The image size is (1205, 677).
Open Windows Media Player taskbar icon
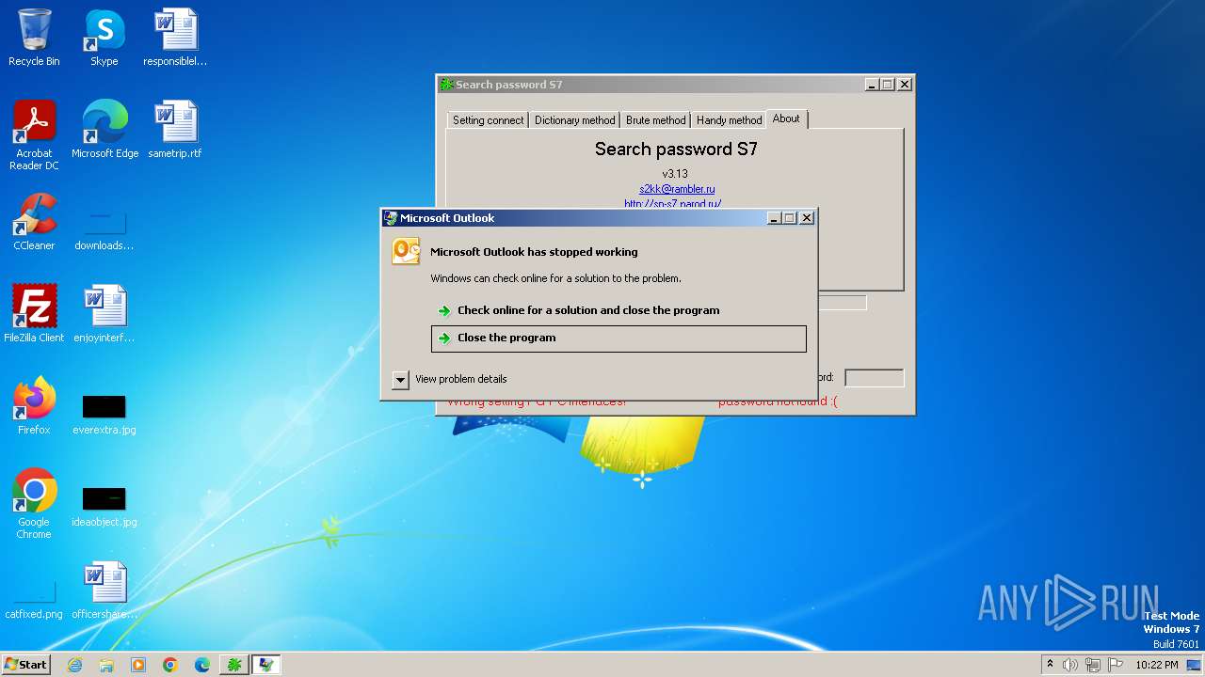point(138,665)
